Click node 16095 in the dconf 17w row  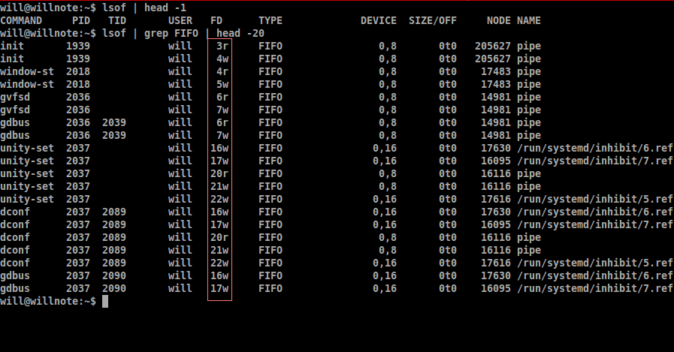[x=496, y=224]
